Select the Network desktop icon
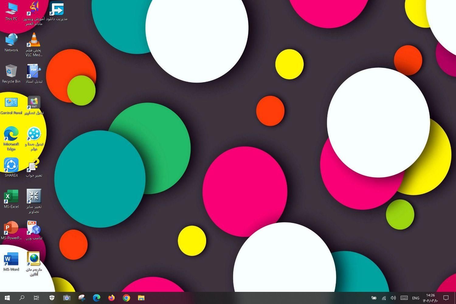 11,43
